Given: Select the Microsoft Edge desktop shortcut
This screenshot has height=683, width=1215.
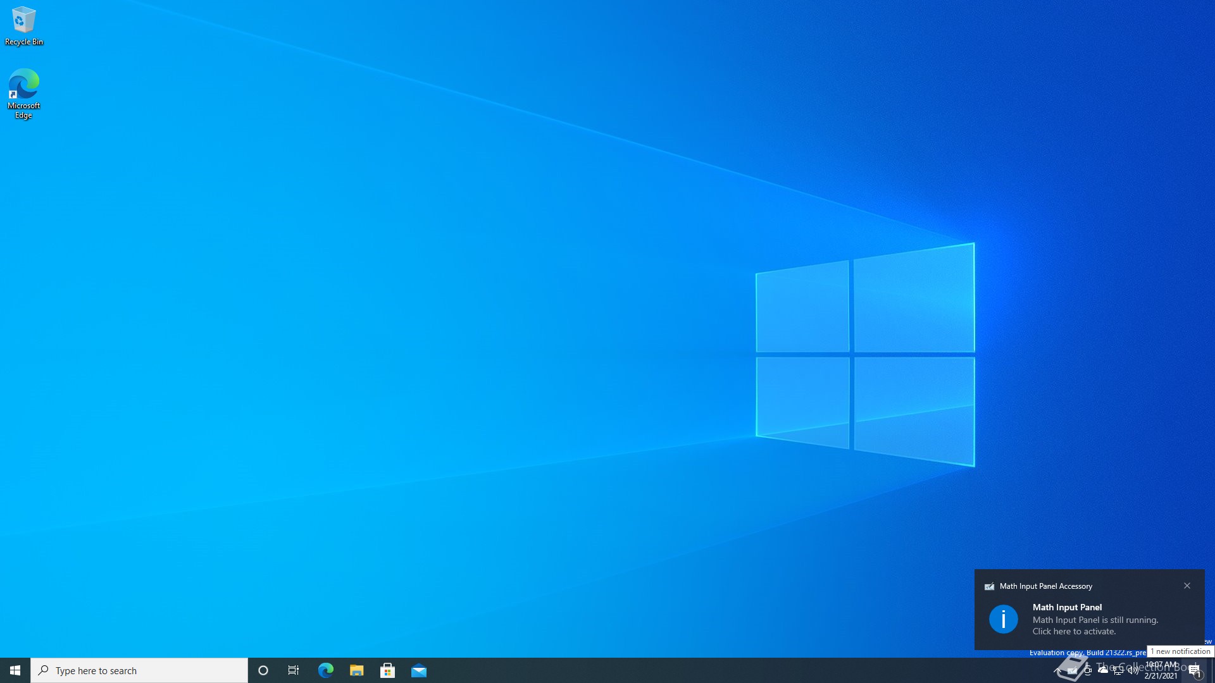Looking at the screenshot, I should (x=23, y=94).
